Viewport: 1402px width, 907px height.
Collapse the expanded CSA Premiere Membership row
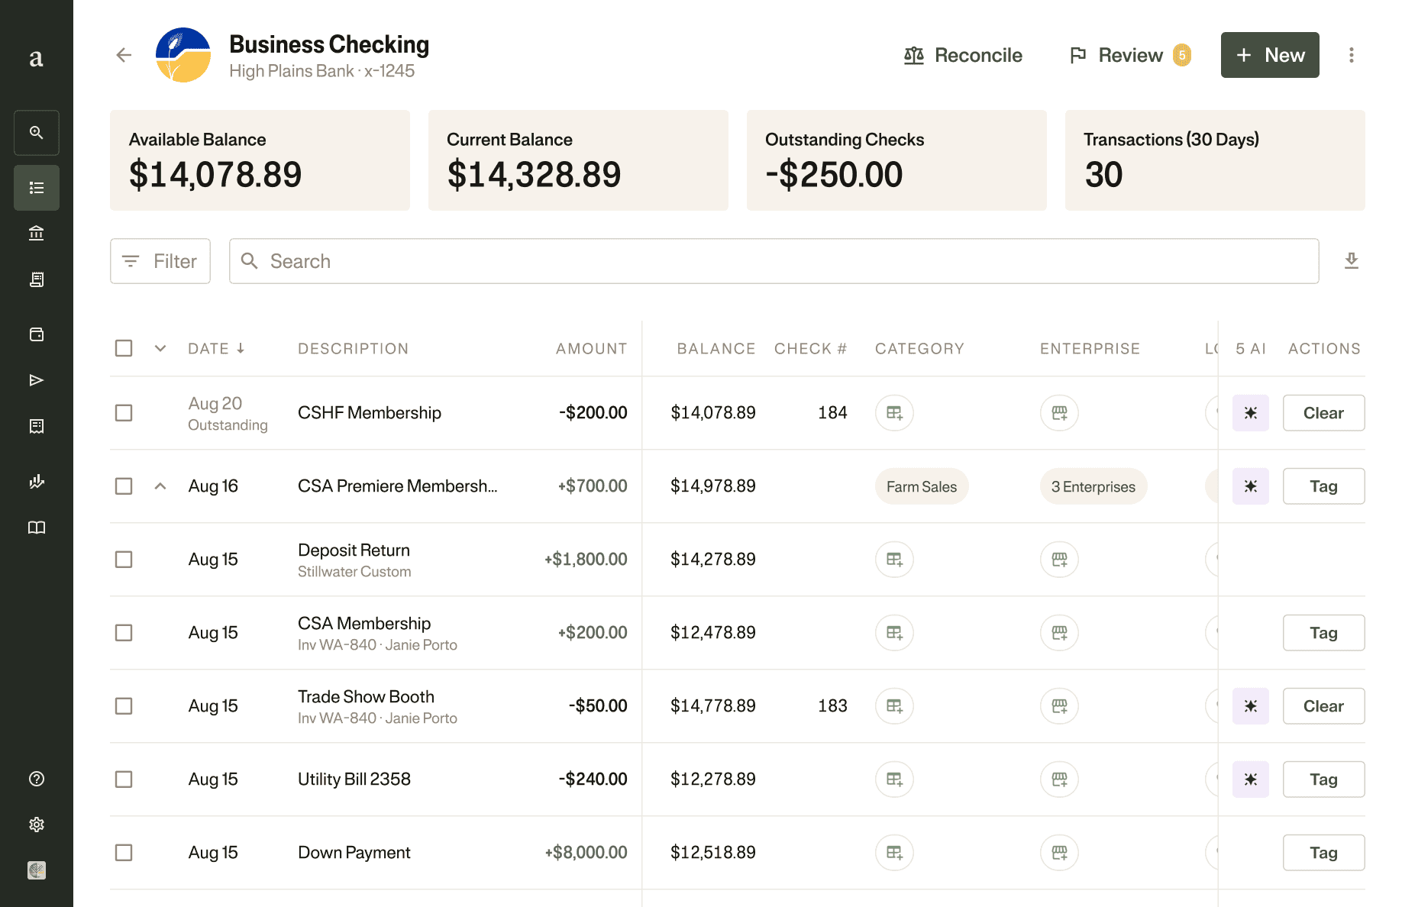pyautogui.click(x=160, y=486)
